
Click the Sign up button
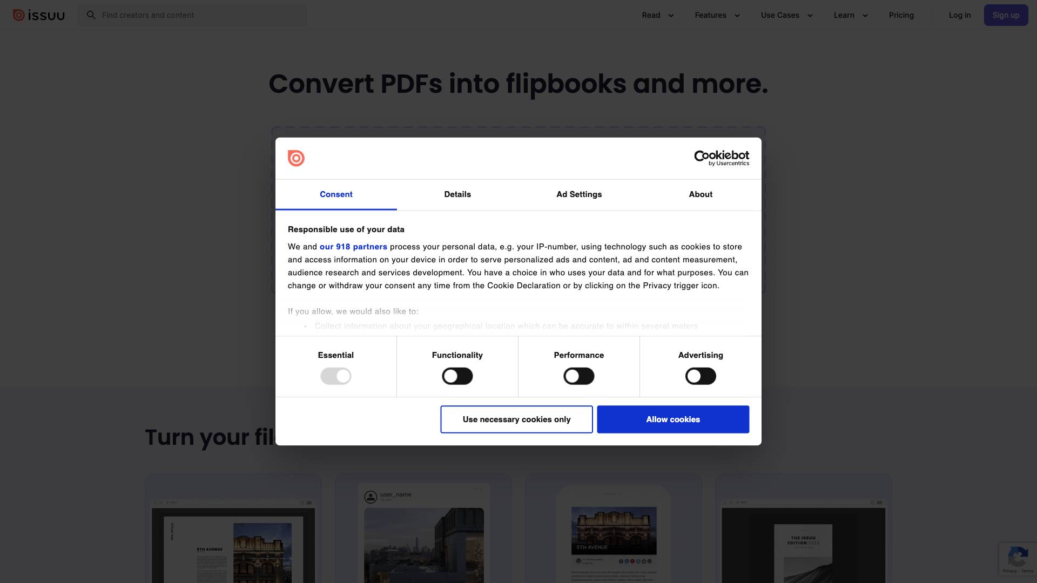tap(1006, 15)
